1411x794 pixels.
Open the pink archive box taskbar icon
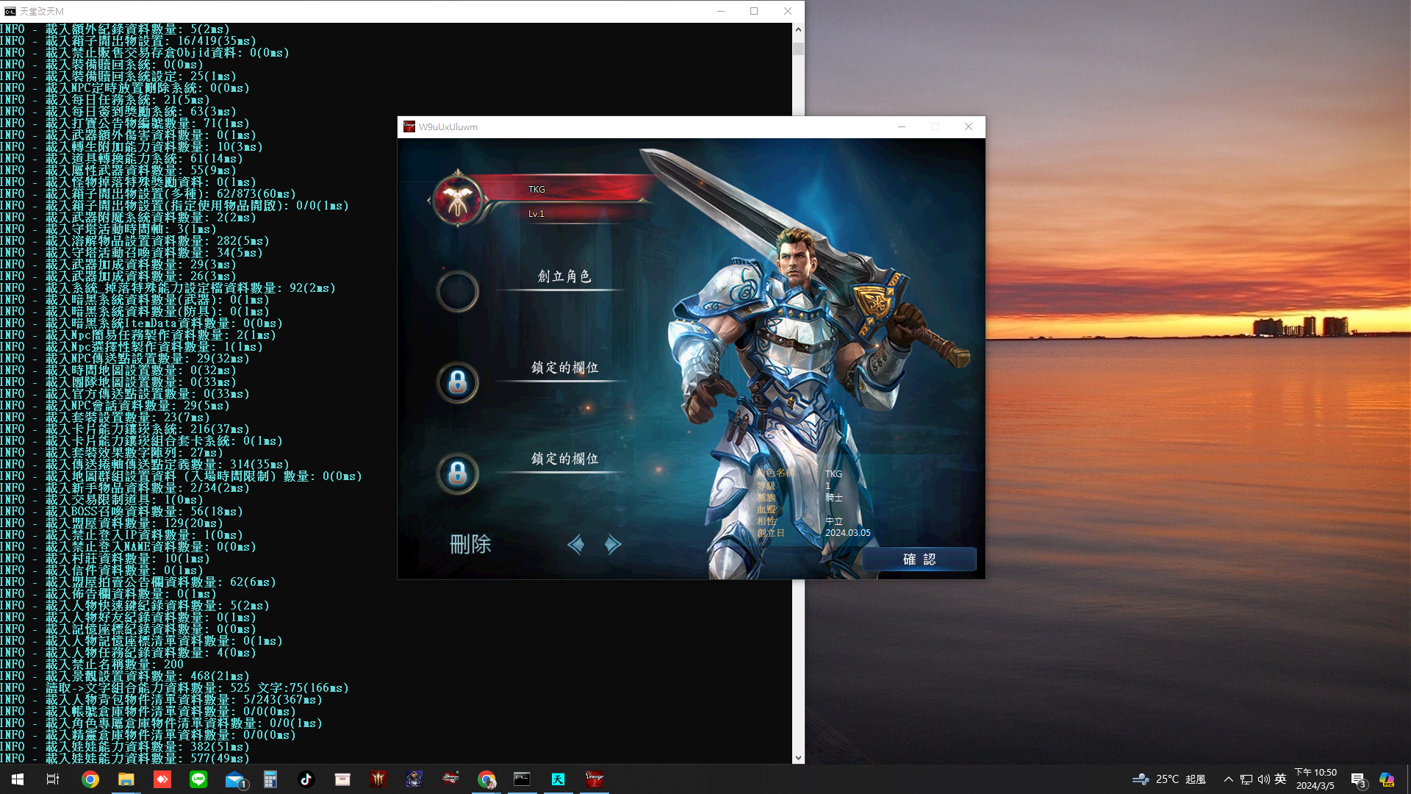click(x=342, y=779)
